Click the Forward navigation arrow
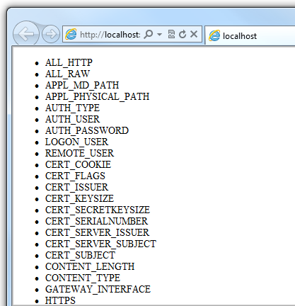The height and width of the screenshot is (306, 295). (x=51, y=34)
